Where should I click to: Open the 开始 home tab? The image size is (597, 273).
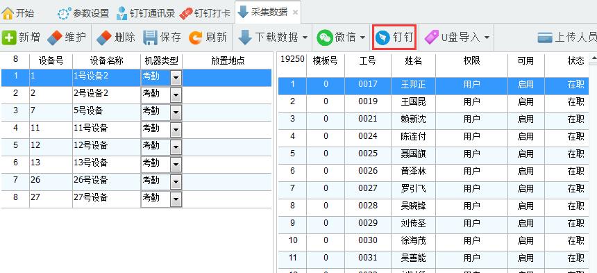[18, 13]
